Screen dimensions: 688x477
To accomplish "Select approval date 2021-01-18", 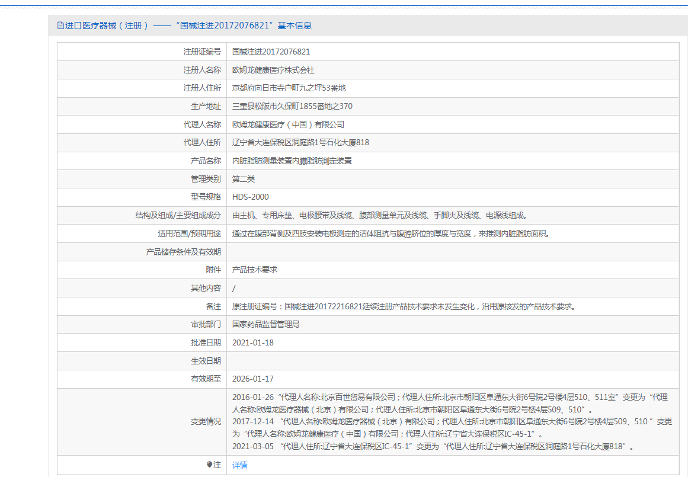I will 253,342.
